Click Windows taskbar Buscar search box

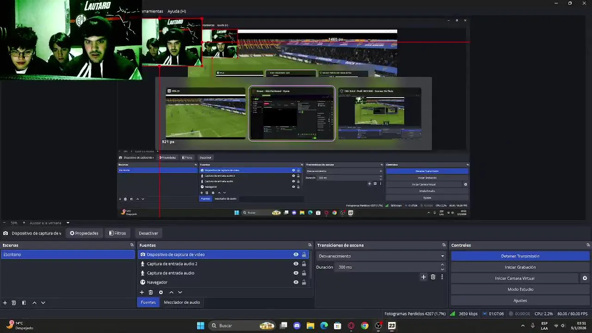point(242,326)
